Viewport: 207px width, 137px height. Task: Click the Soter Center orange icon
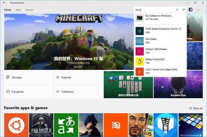[x=140, y=72]
